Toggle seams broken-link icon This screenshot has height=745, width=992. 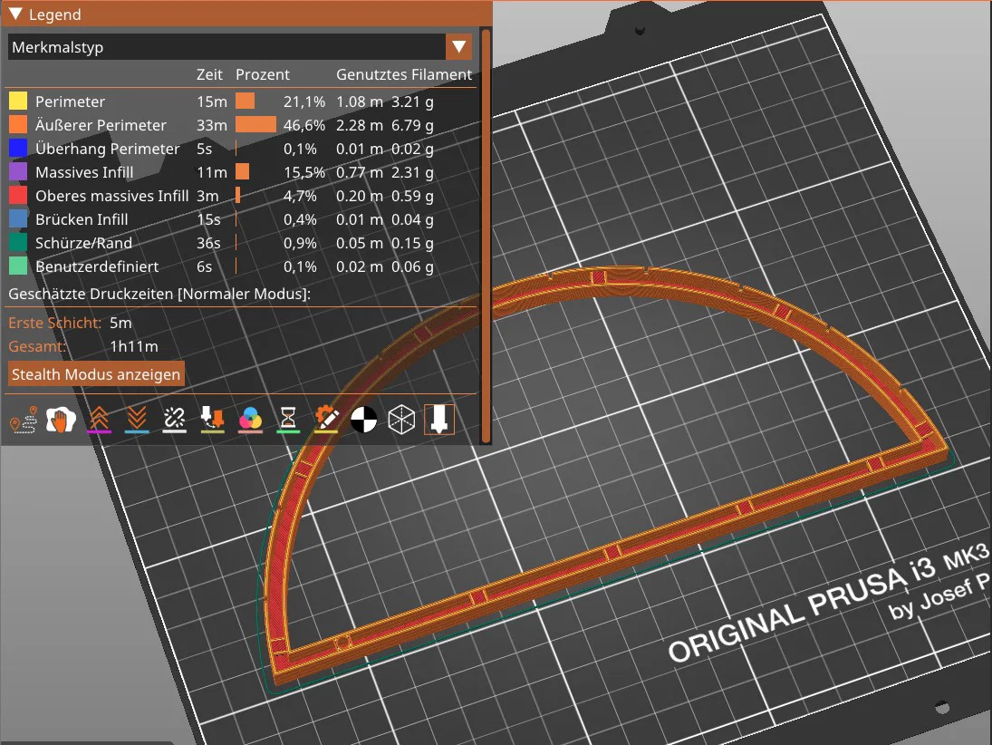pyautogui.click(x=175, y=420)
